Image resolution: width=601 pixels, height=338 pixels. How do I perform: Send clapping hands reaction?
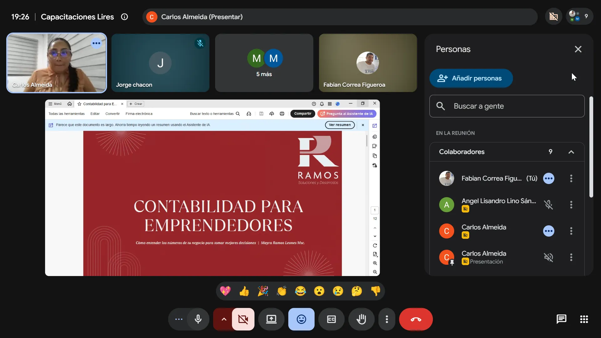click(x=282, y=291)
